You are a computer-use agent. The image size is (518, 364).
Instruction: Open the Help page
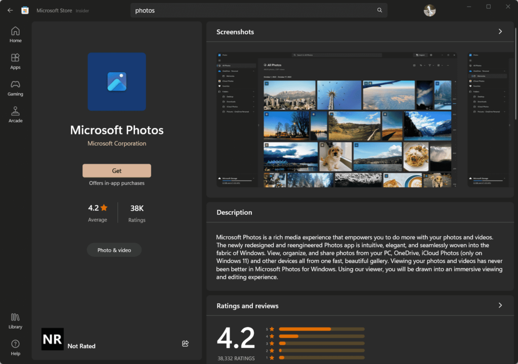[15, 347]
